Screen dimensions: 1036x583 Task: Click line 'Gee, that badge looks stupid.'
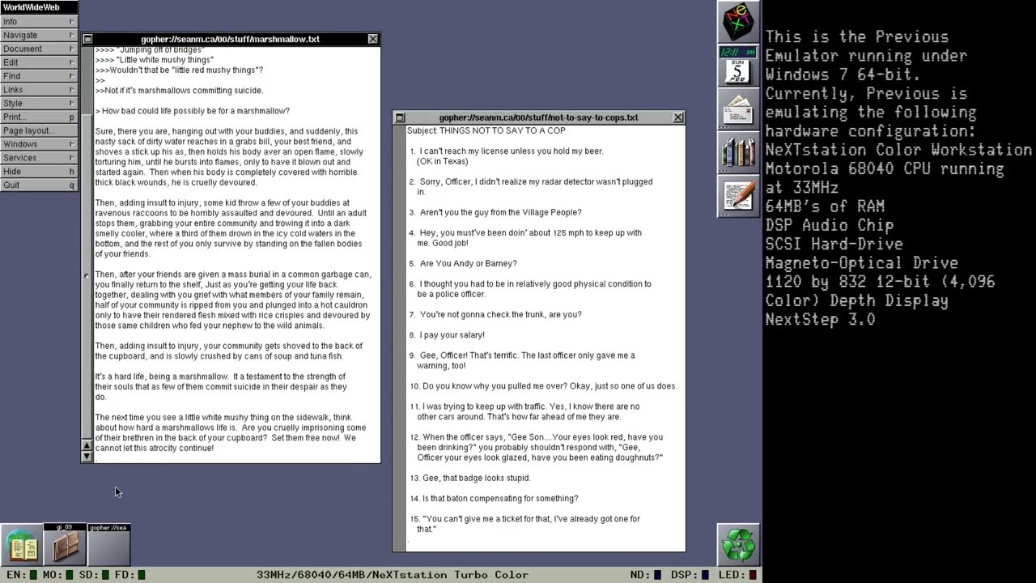click(x=476, y=478)
